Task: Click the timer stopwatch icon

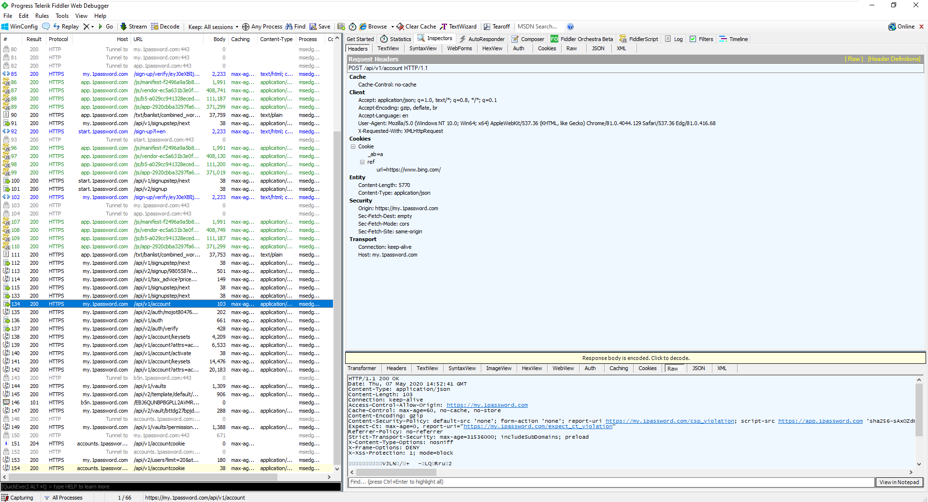Action: click(x=352, y=27)
